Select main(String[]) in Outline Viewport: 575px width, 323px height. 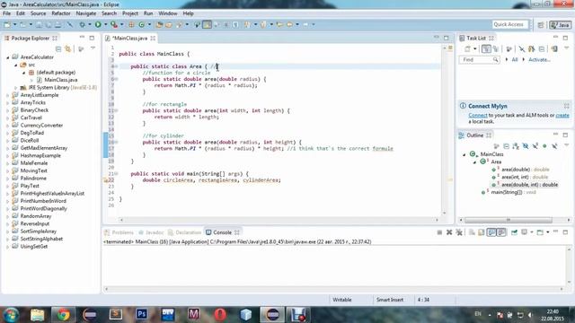click(x=509, y=192)
